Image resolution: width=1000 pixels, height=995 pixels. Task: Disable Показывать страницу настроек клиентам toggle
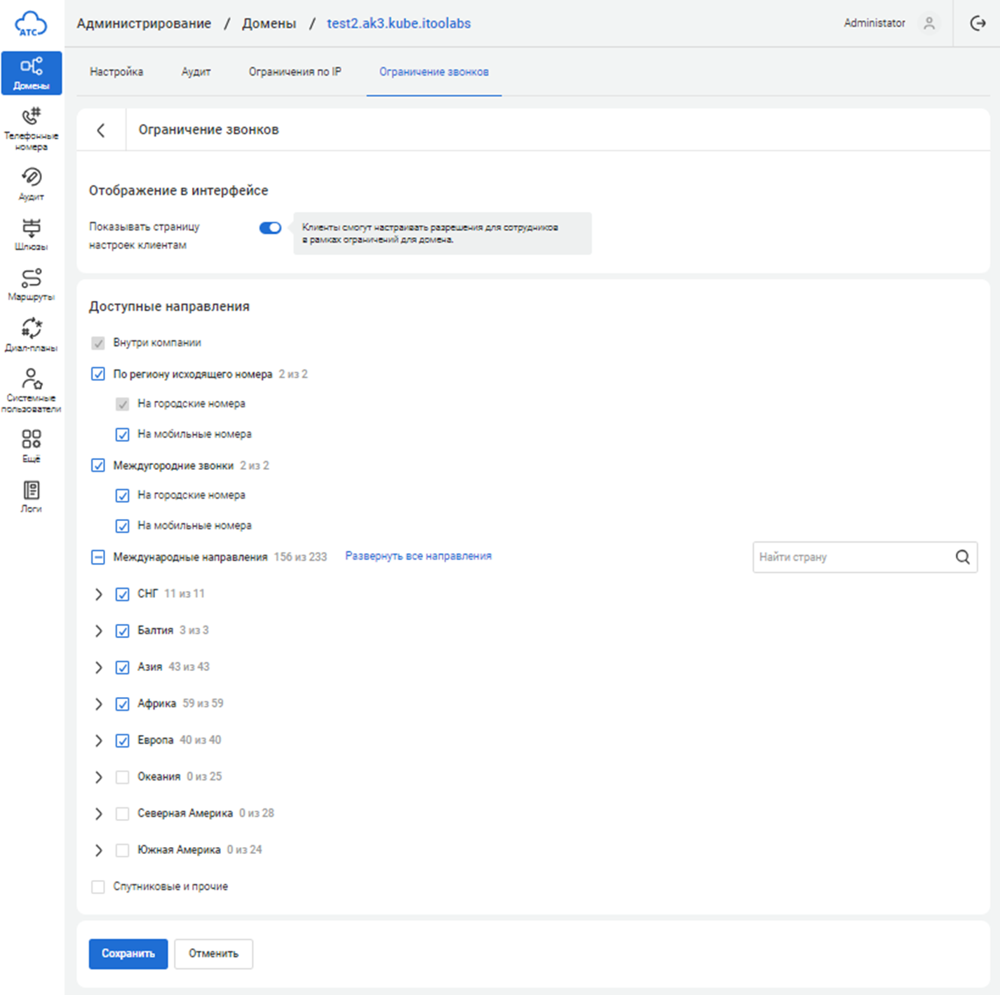click(x=270, y=228)
